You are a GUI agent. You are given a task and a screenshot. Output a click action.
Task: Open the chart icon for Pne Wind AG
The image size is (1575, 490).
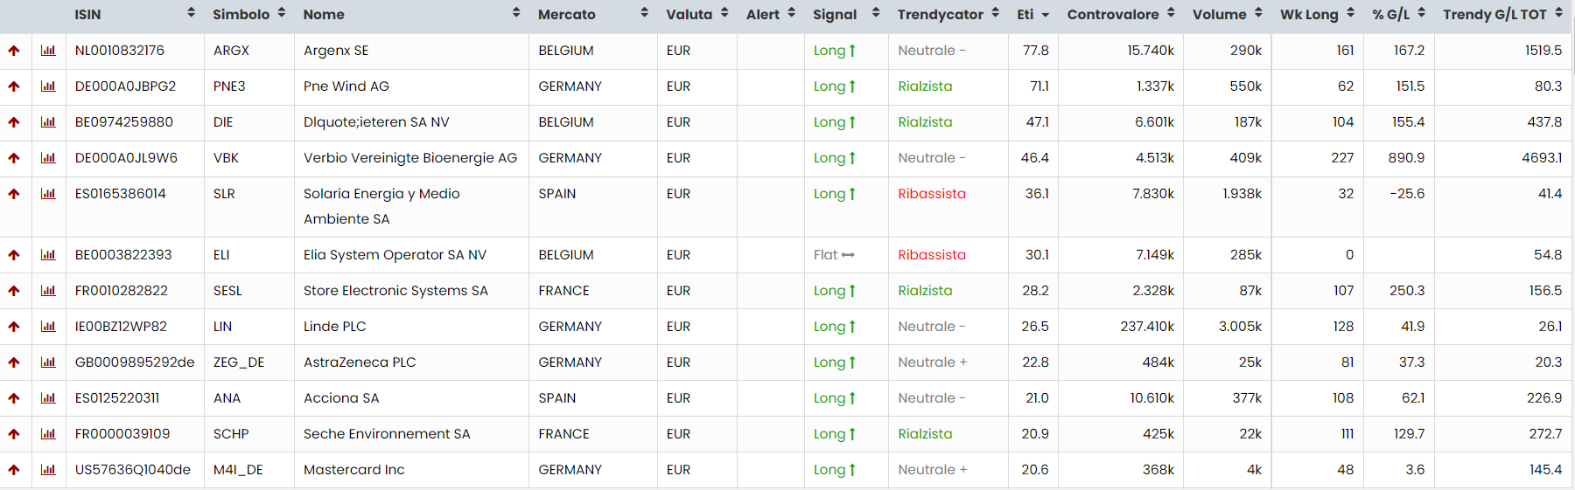(x=48, y=86)
